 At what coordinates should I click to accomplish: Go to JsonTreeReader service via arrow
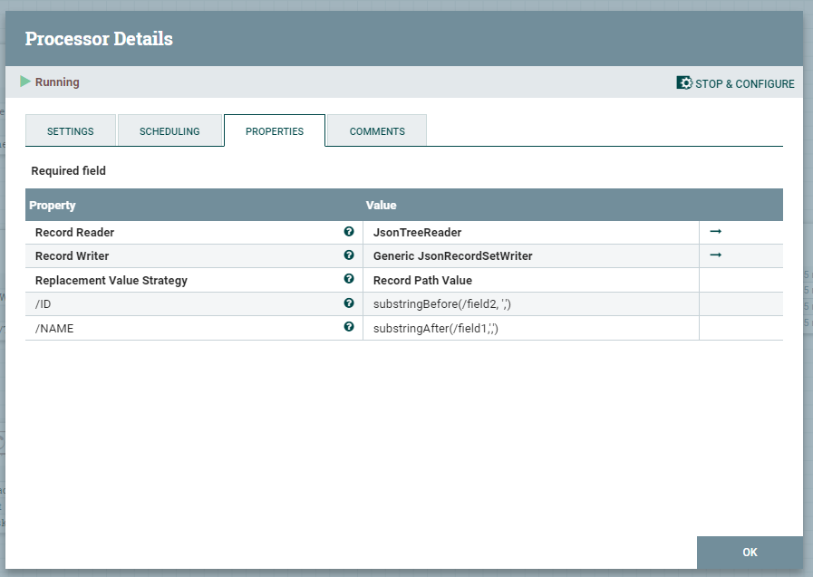click(x=715, y=232)
